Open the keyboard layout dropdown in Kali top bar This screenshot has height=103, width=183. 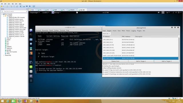click(168, 13)
